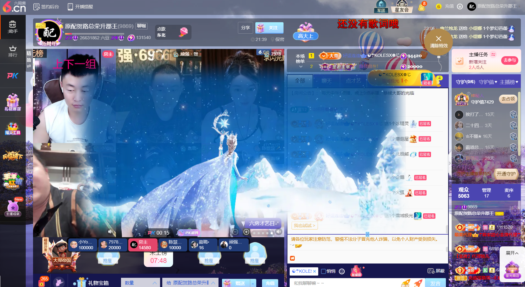Expand the 展开 panel toggle
Screen dimensions: 525x287
point(512,253)
